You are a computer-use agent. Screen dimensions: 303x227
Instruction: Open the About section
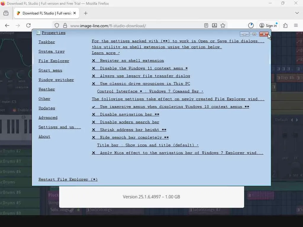coord(44,137)
